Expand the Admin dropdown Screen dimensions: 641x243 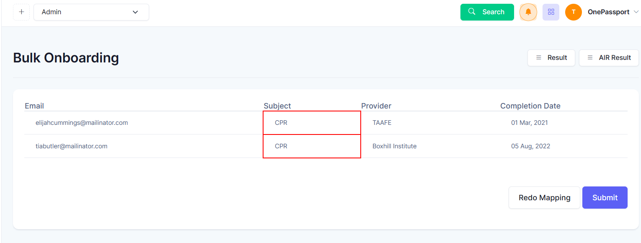click(91, 12)
